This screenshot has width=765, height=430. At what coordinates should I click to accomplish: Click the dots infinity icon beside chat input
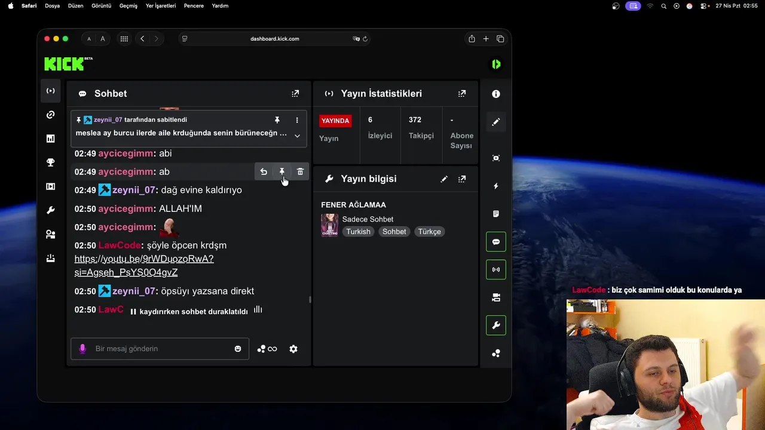coord(267,349)
